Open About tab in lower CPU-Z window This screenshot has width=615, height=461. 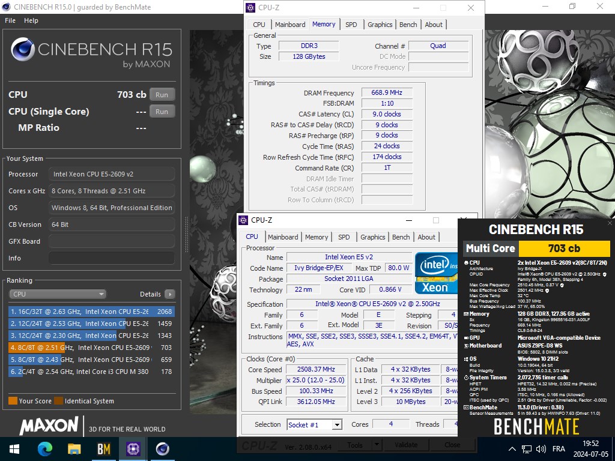(426, 237)
